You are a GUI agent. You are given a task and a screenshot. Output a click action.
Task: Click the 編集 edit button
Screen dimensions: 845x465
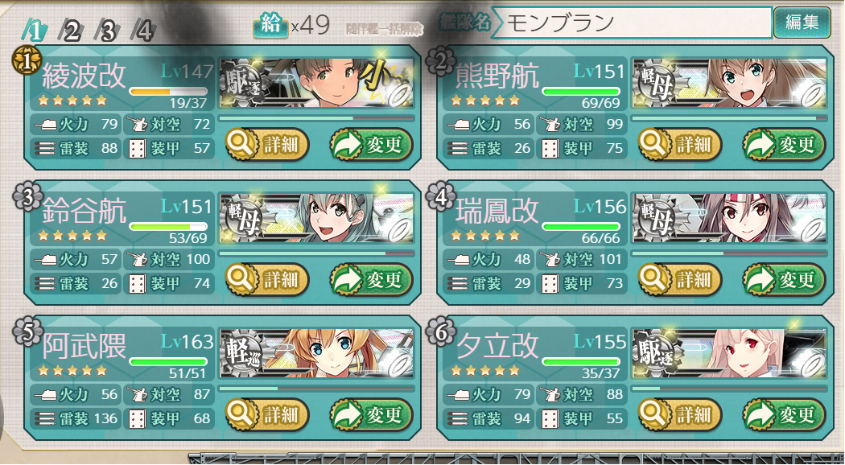coord(802,22)
